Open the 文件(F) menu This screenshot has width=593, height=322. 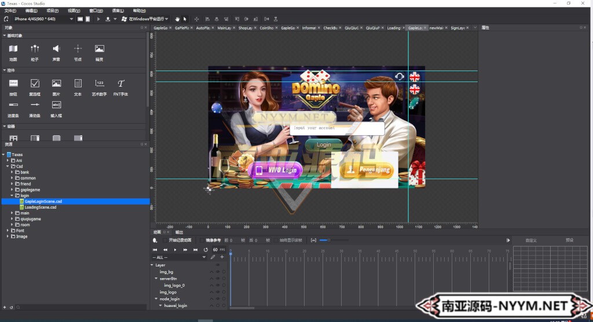tap(10, 10)
